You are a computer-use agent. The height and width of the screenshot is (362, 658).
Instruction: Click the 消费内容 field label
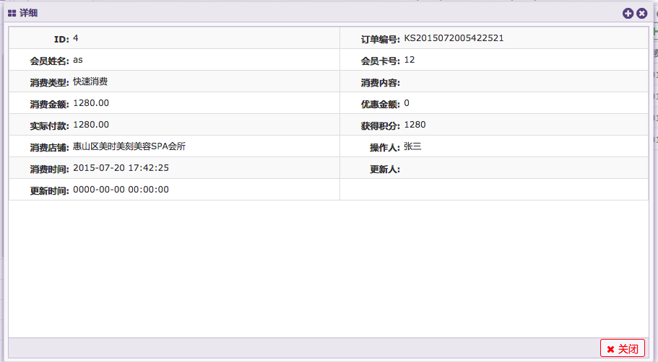pyautogui.click(x=380, y=83)
